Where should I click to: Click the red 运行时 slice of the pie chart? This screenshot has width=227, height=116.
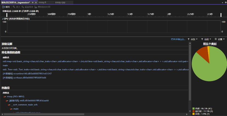coord(203,53)
